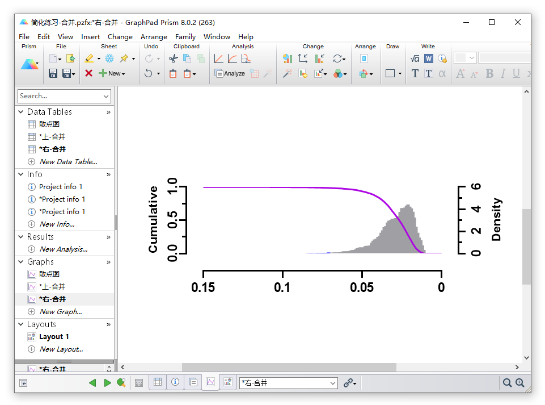
Task: Click the Copy icon in Clipboard
Action: pyautogui.click(x=187, y=59)
